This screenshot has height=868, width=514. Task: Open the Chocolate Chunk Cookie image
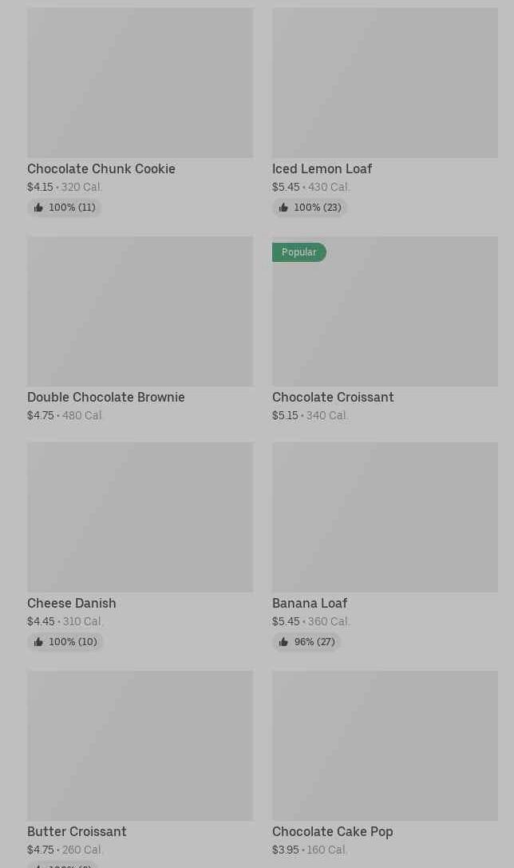(140, 82)
